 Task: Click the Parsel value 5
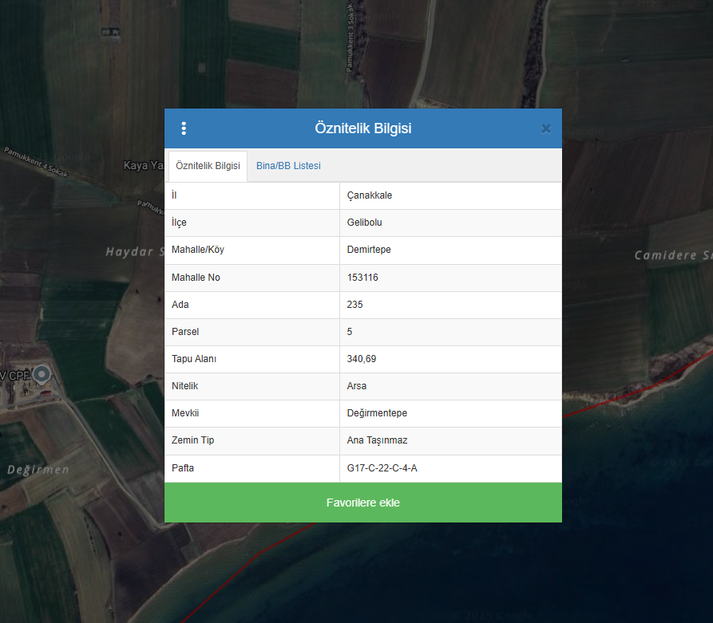350,332
